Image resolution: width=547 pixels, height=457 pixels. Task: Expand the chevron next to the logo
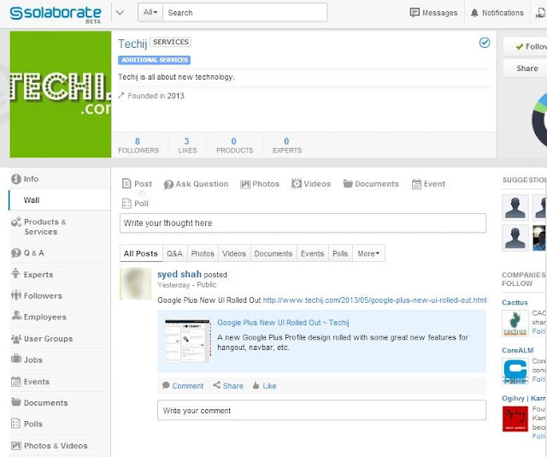click(120, 13)
